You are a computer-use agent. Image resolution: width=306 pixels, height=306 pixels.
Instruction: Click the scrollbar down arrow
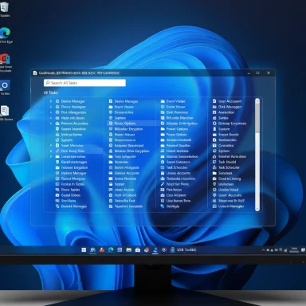coord(257,209)
